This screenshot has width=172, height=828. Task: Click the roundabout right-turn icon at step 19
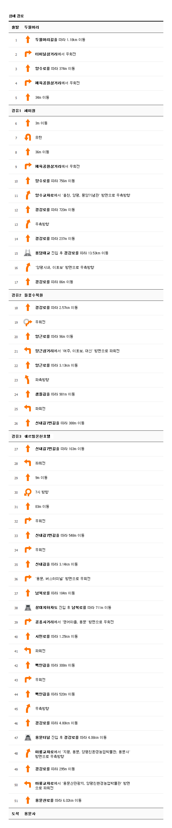(28, 322)
